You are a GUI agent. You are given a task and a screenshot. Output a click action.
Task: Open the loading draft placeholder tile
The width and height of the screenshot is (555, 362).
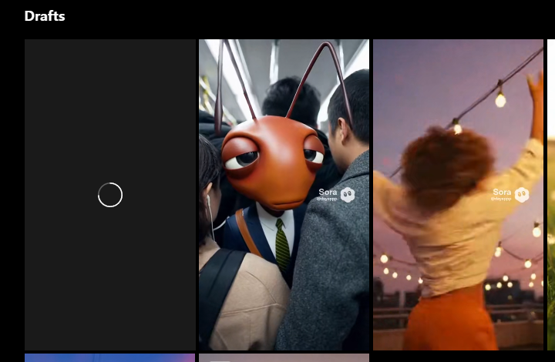[110, 195]
